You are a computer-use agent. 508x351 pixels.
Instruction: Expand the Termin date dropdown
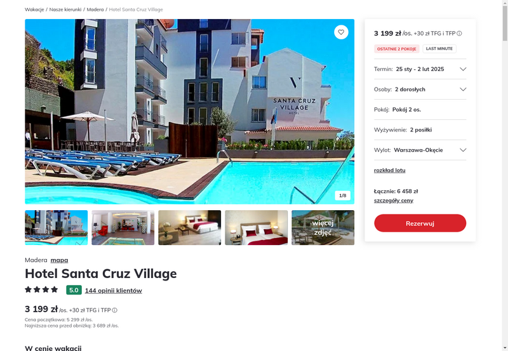pos(420,69)
